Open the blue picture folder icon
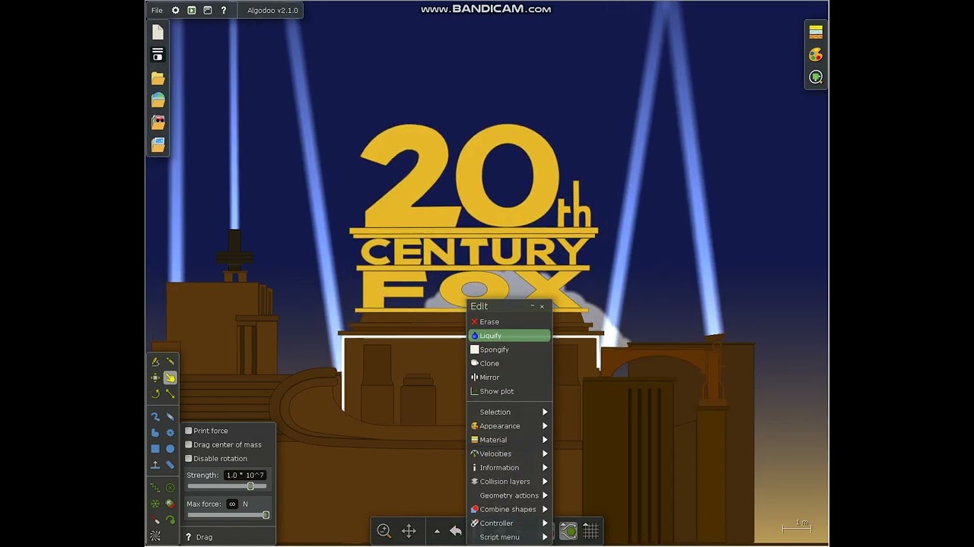This screenshot has height=547, width=974. click(x=158, y=144)
